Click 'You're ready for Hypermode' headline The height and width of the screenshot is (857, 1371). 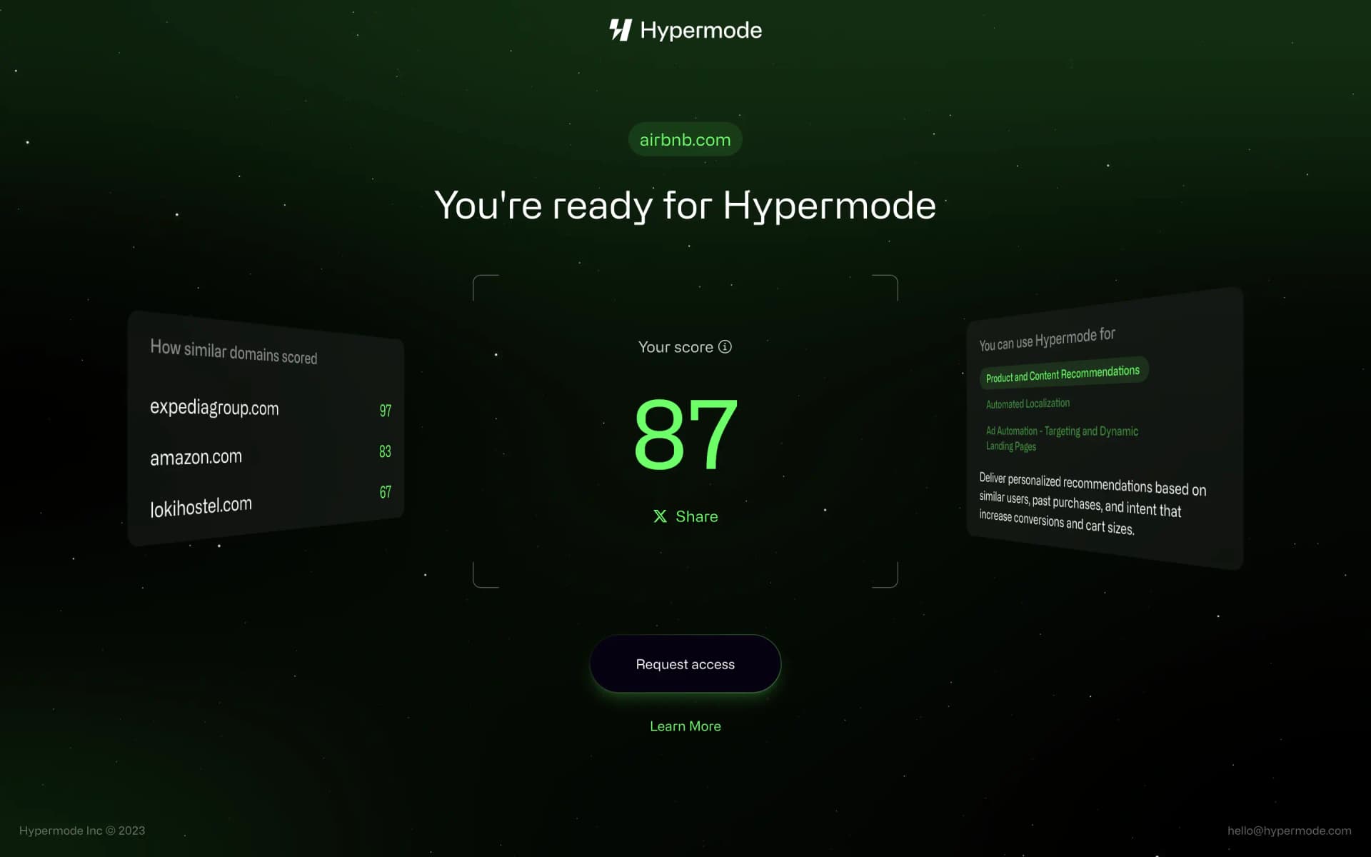click(685, 206)
